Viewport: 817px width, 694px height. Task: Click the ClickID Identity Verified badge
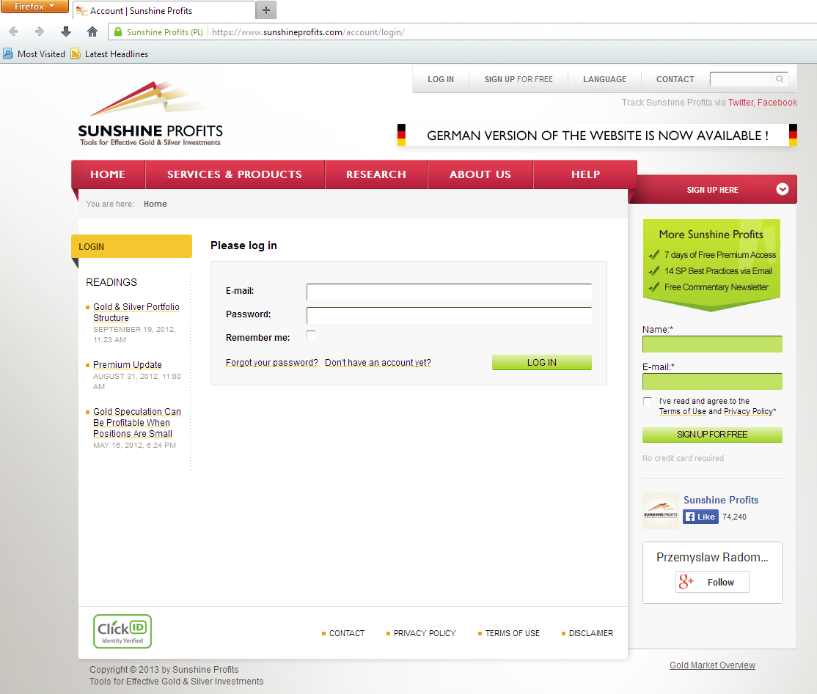(122, 631)
